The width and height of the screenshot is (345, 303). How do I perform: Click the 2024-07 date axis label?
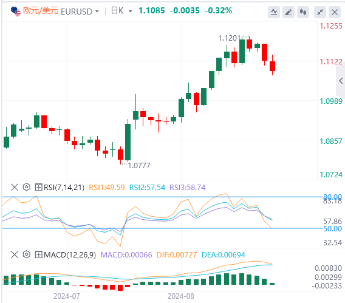[x=67, y=296]
